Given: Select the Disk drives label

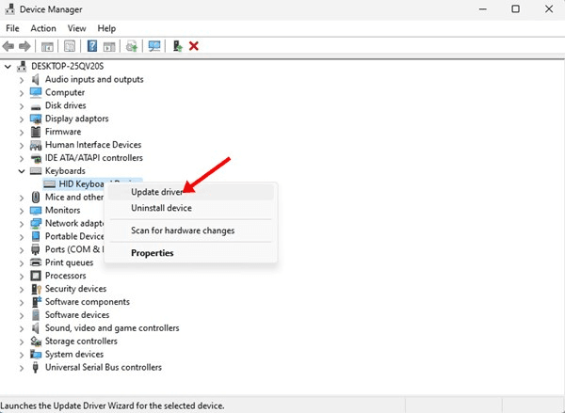Looking at the screenshot, I should (x=66, y=105).
